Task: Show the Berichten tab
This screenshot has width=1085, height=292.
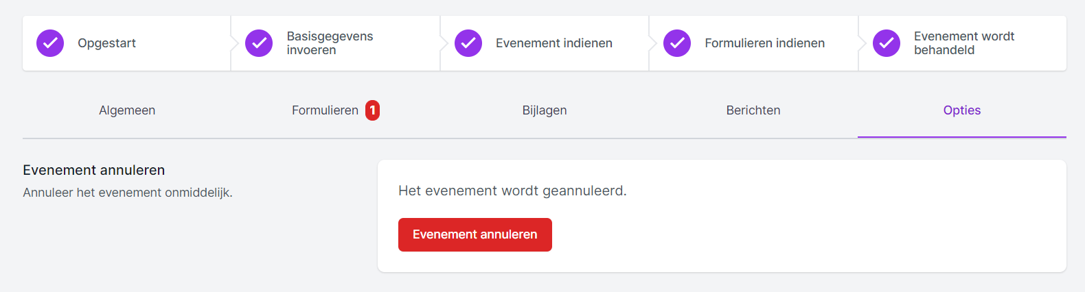Action: [753, 110]
